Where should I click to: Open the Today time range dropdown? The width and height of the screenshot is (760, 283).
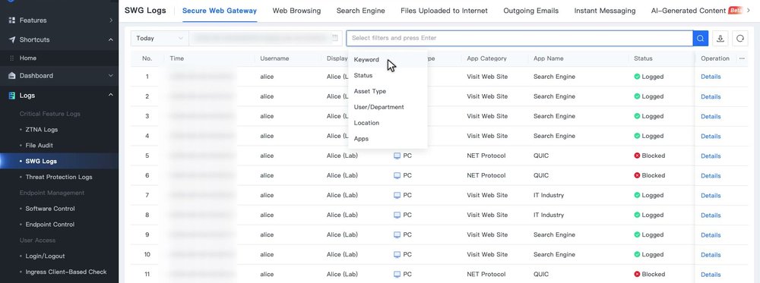pyautogui.click(x=160, y=38)
